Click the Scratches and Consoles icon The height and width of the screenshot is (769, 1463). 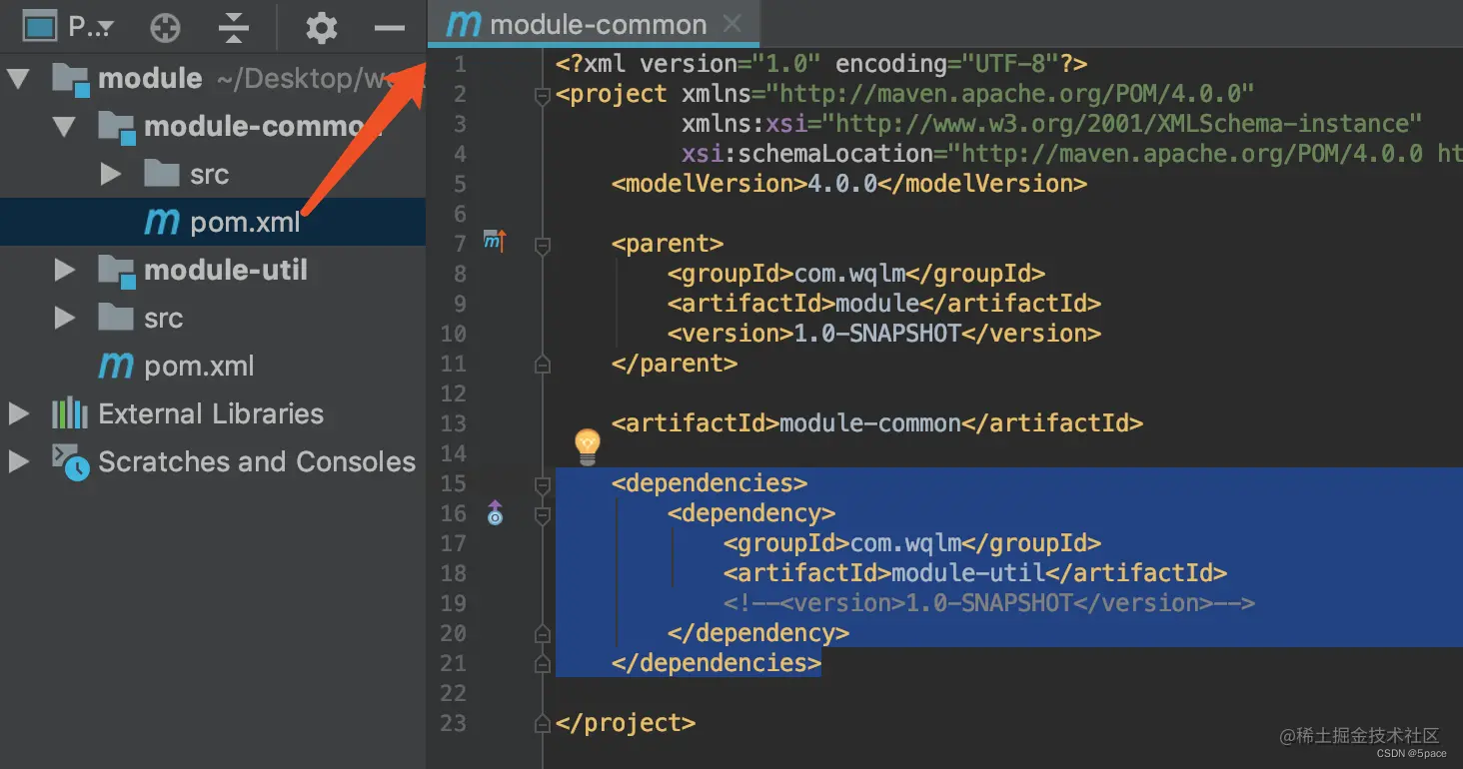[70, 461]
